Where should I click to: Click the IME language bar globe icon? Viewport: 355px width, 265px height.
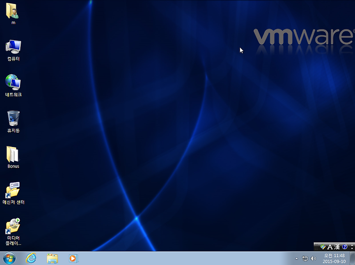[x=323, y=247]
